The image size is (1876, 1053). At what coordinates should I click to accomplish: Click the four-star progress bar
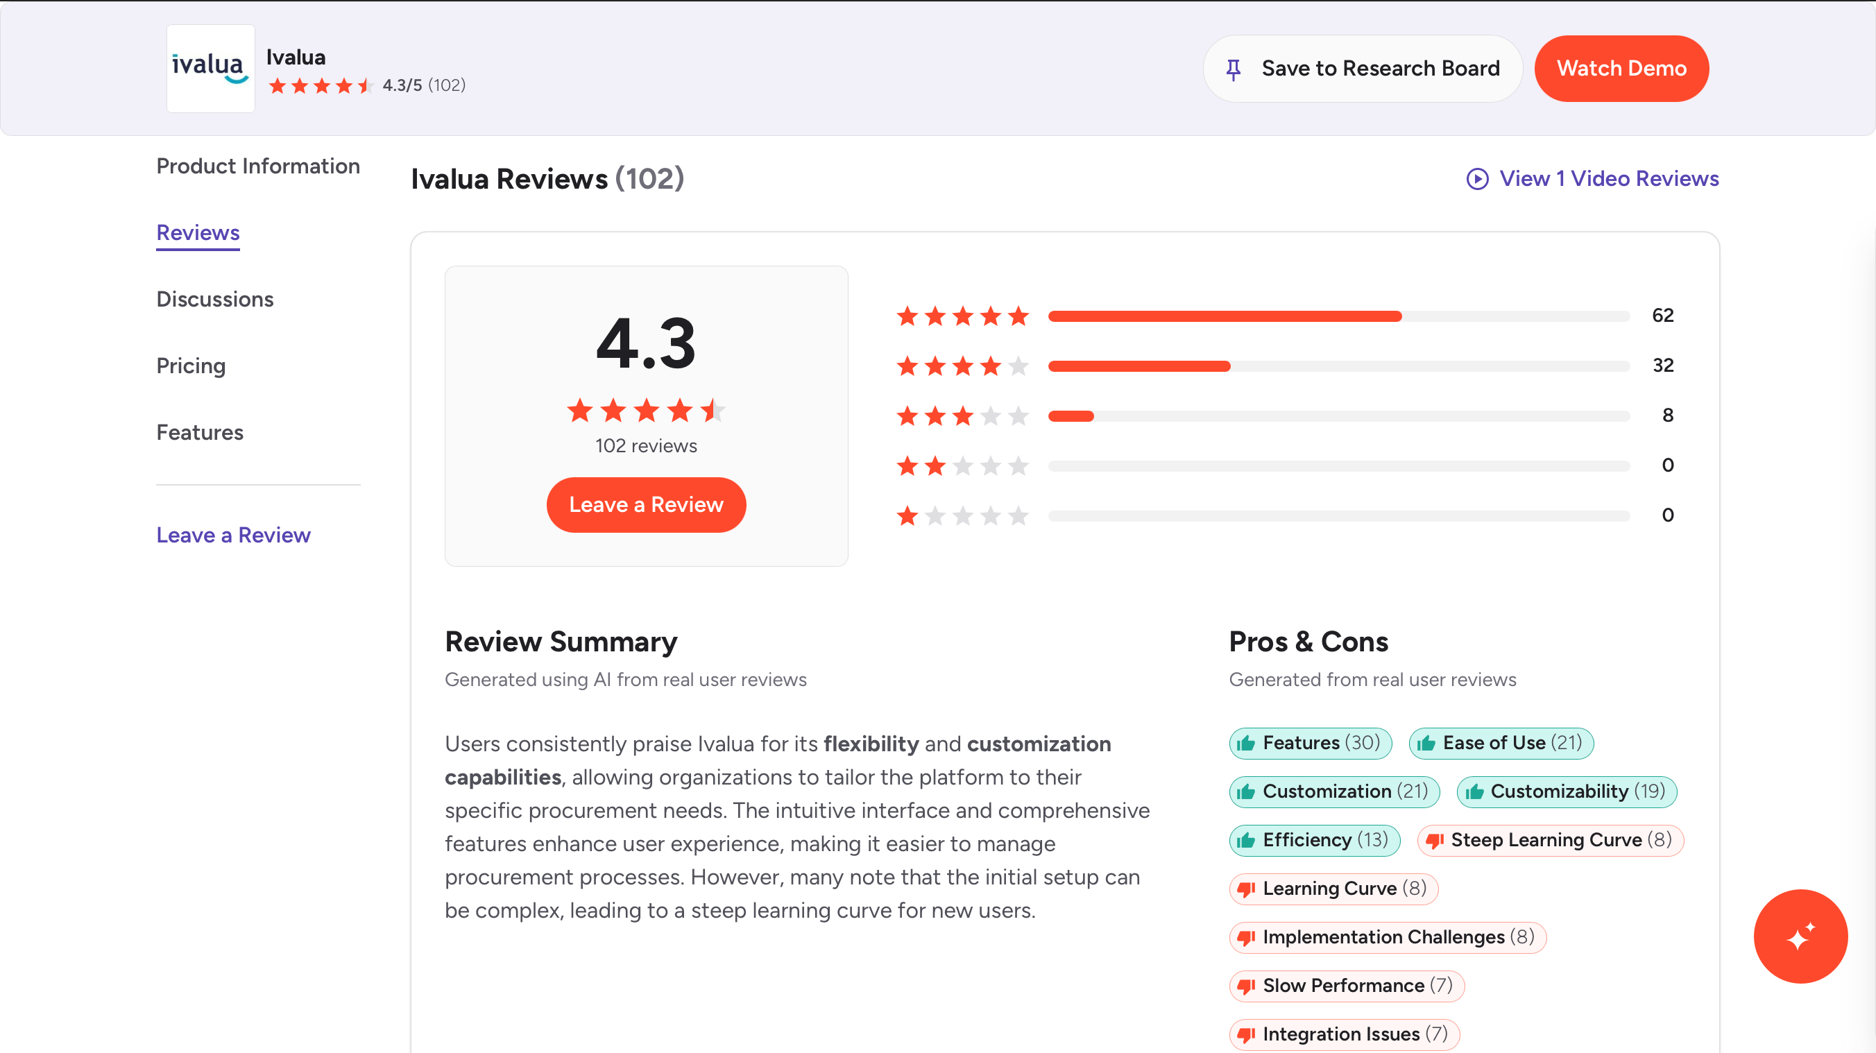(1338, 366)
